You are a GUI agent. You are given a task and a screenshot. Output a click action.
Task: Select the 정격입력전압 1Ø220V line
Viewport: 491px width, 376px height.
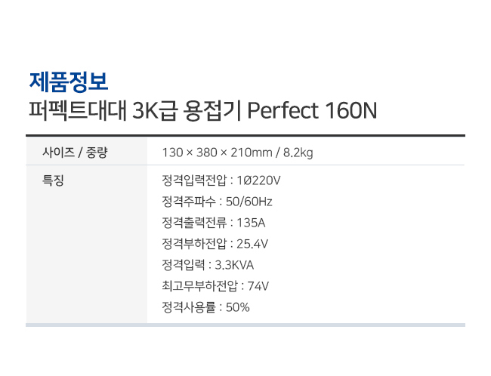(221, 180)
